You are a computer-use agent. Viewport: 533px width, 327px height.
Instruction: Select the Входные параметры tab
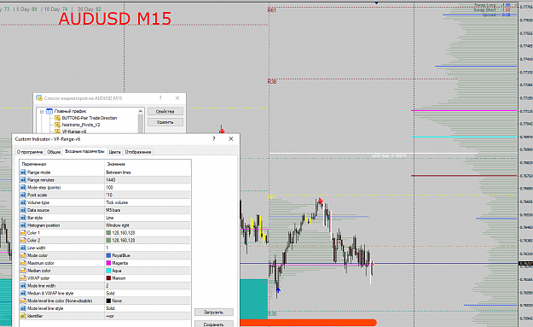(84, 151)
